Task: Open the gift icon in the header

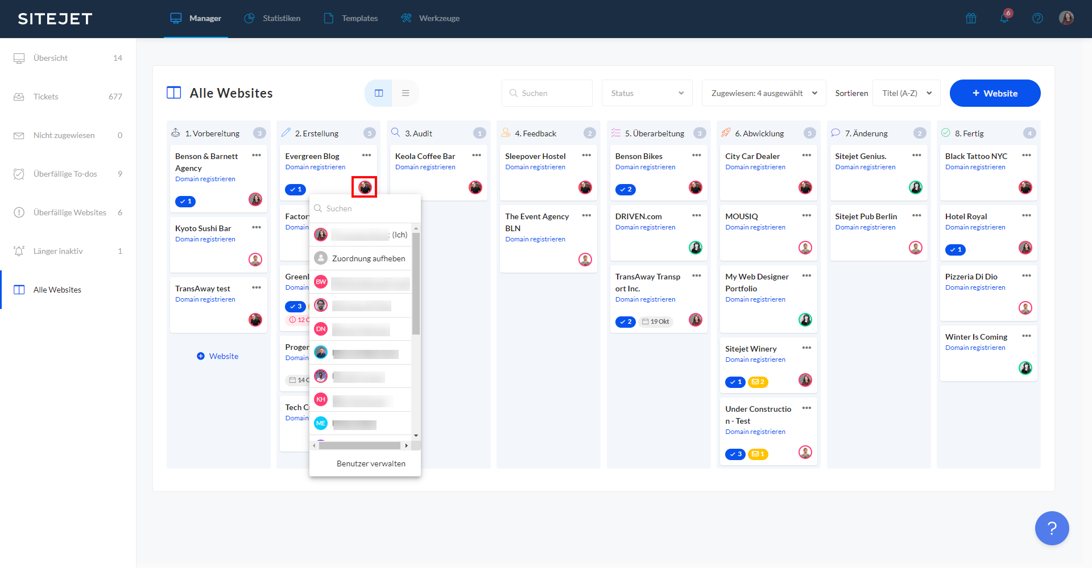Action: [971, 18]
